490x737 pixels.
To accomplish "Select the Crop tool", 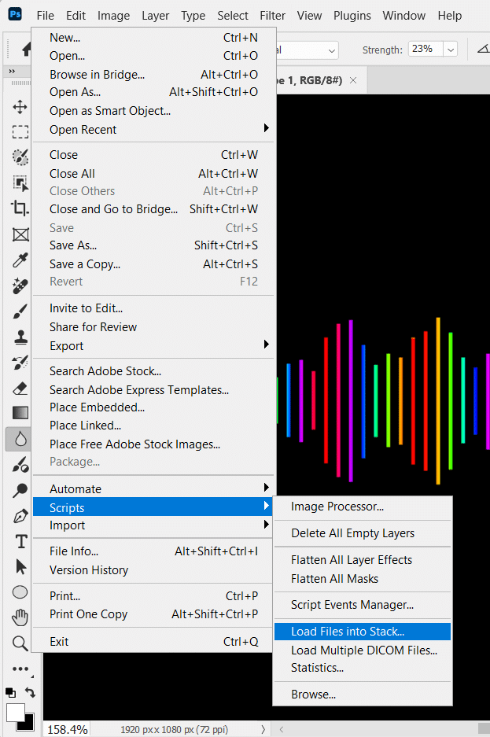I will pos(20,208).
